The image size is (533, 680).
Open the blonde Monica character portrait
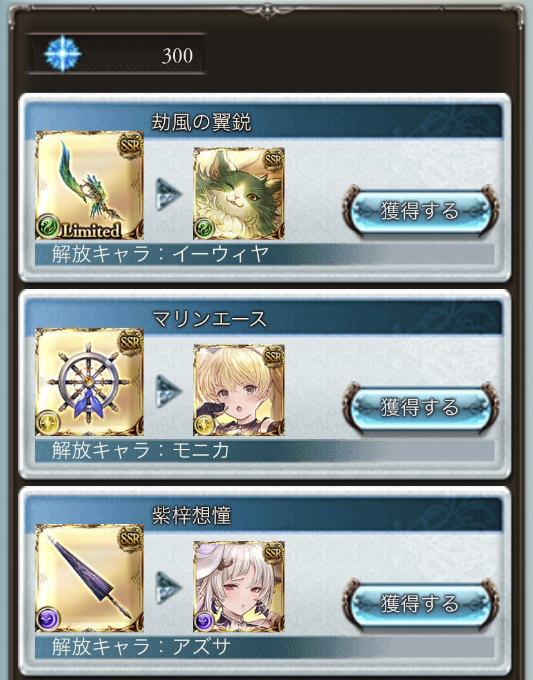point(239,390)
